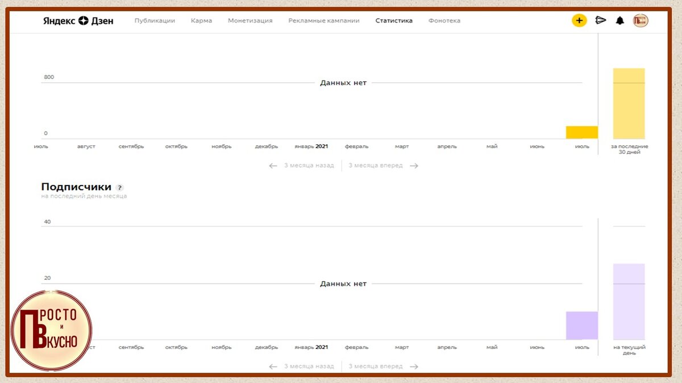Image resolution: width=682 pixels, height=383 pixels.
Task: Click right arrow in top chart navigation
Action: (414, 166)
